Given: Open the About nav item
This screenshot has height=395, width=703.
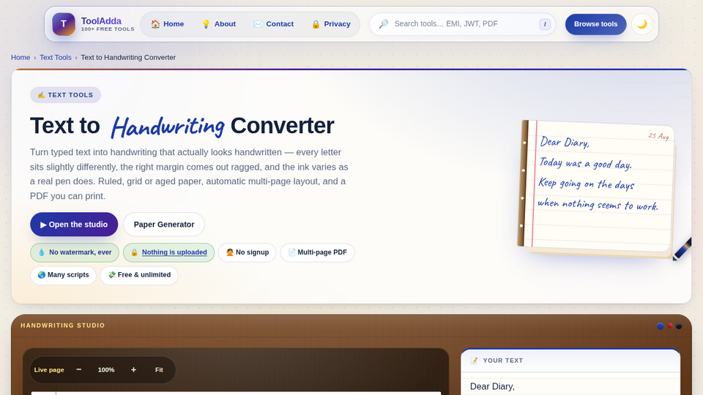Looking at the screenshot, I should click(x=218, y=24).
